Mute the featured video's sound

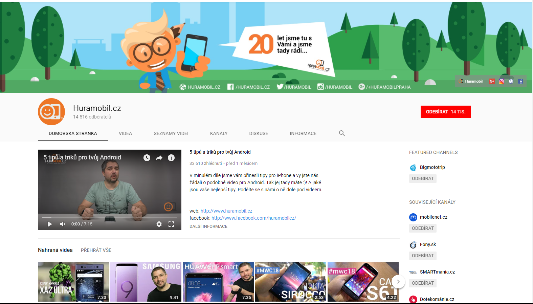(62, 224)
